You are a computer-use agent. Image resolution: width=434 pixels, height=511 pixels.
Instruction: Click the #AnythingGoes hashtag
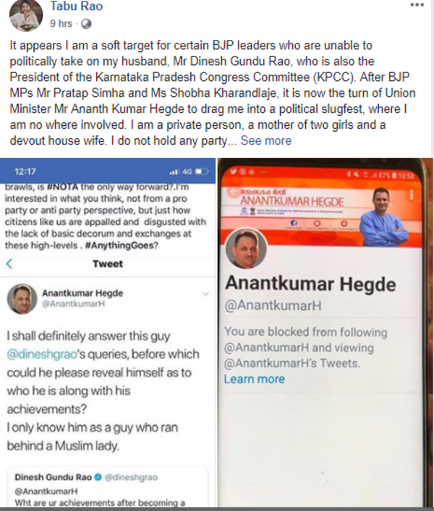119,245
